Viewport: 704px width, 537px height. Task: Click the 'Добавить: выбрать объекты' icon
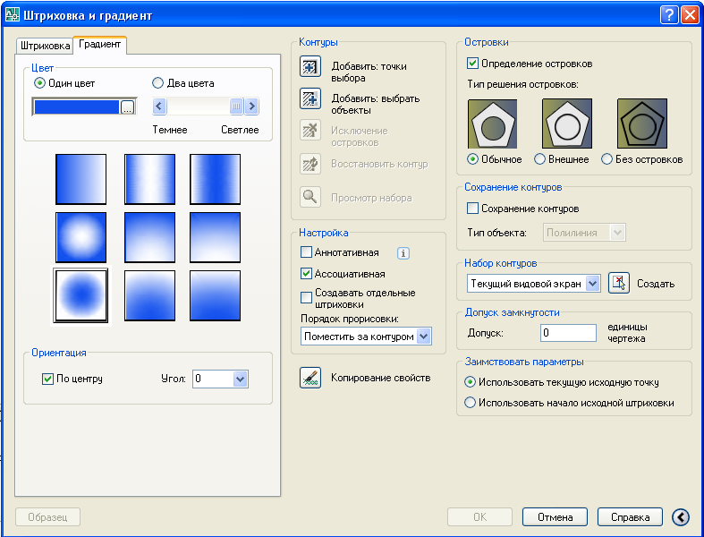(x=310, y=98)
